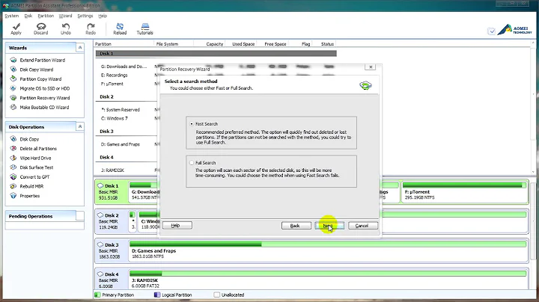Click the Extend Partition Wizard icon
Viewport: 539px width, 302px height.
pyautogui.click(x=13, y=60)
